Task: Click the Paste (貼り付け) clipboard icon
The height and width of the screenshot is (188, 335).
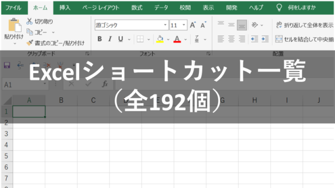Action: [15, 25]
